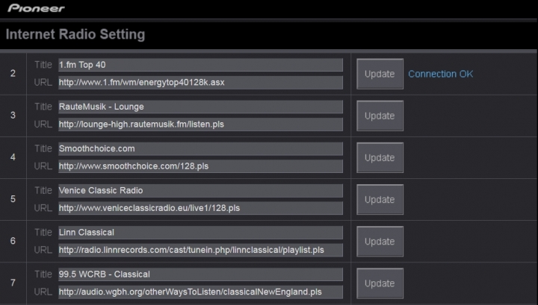538x305 pixels.
Task: Click row number 5
Action: coord(13,199)
